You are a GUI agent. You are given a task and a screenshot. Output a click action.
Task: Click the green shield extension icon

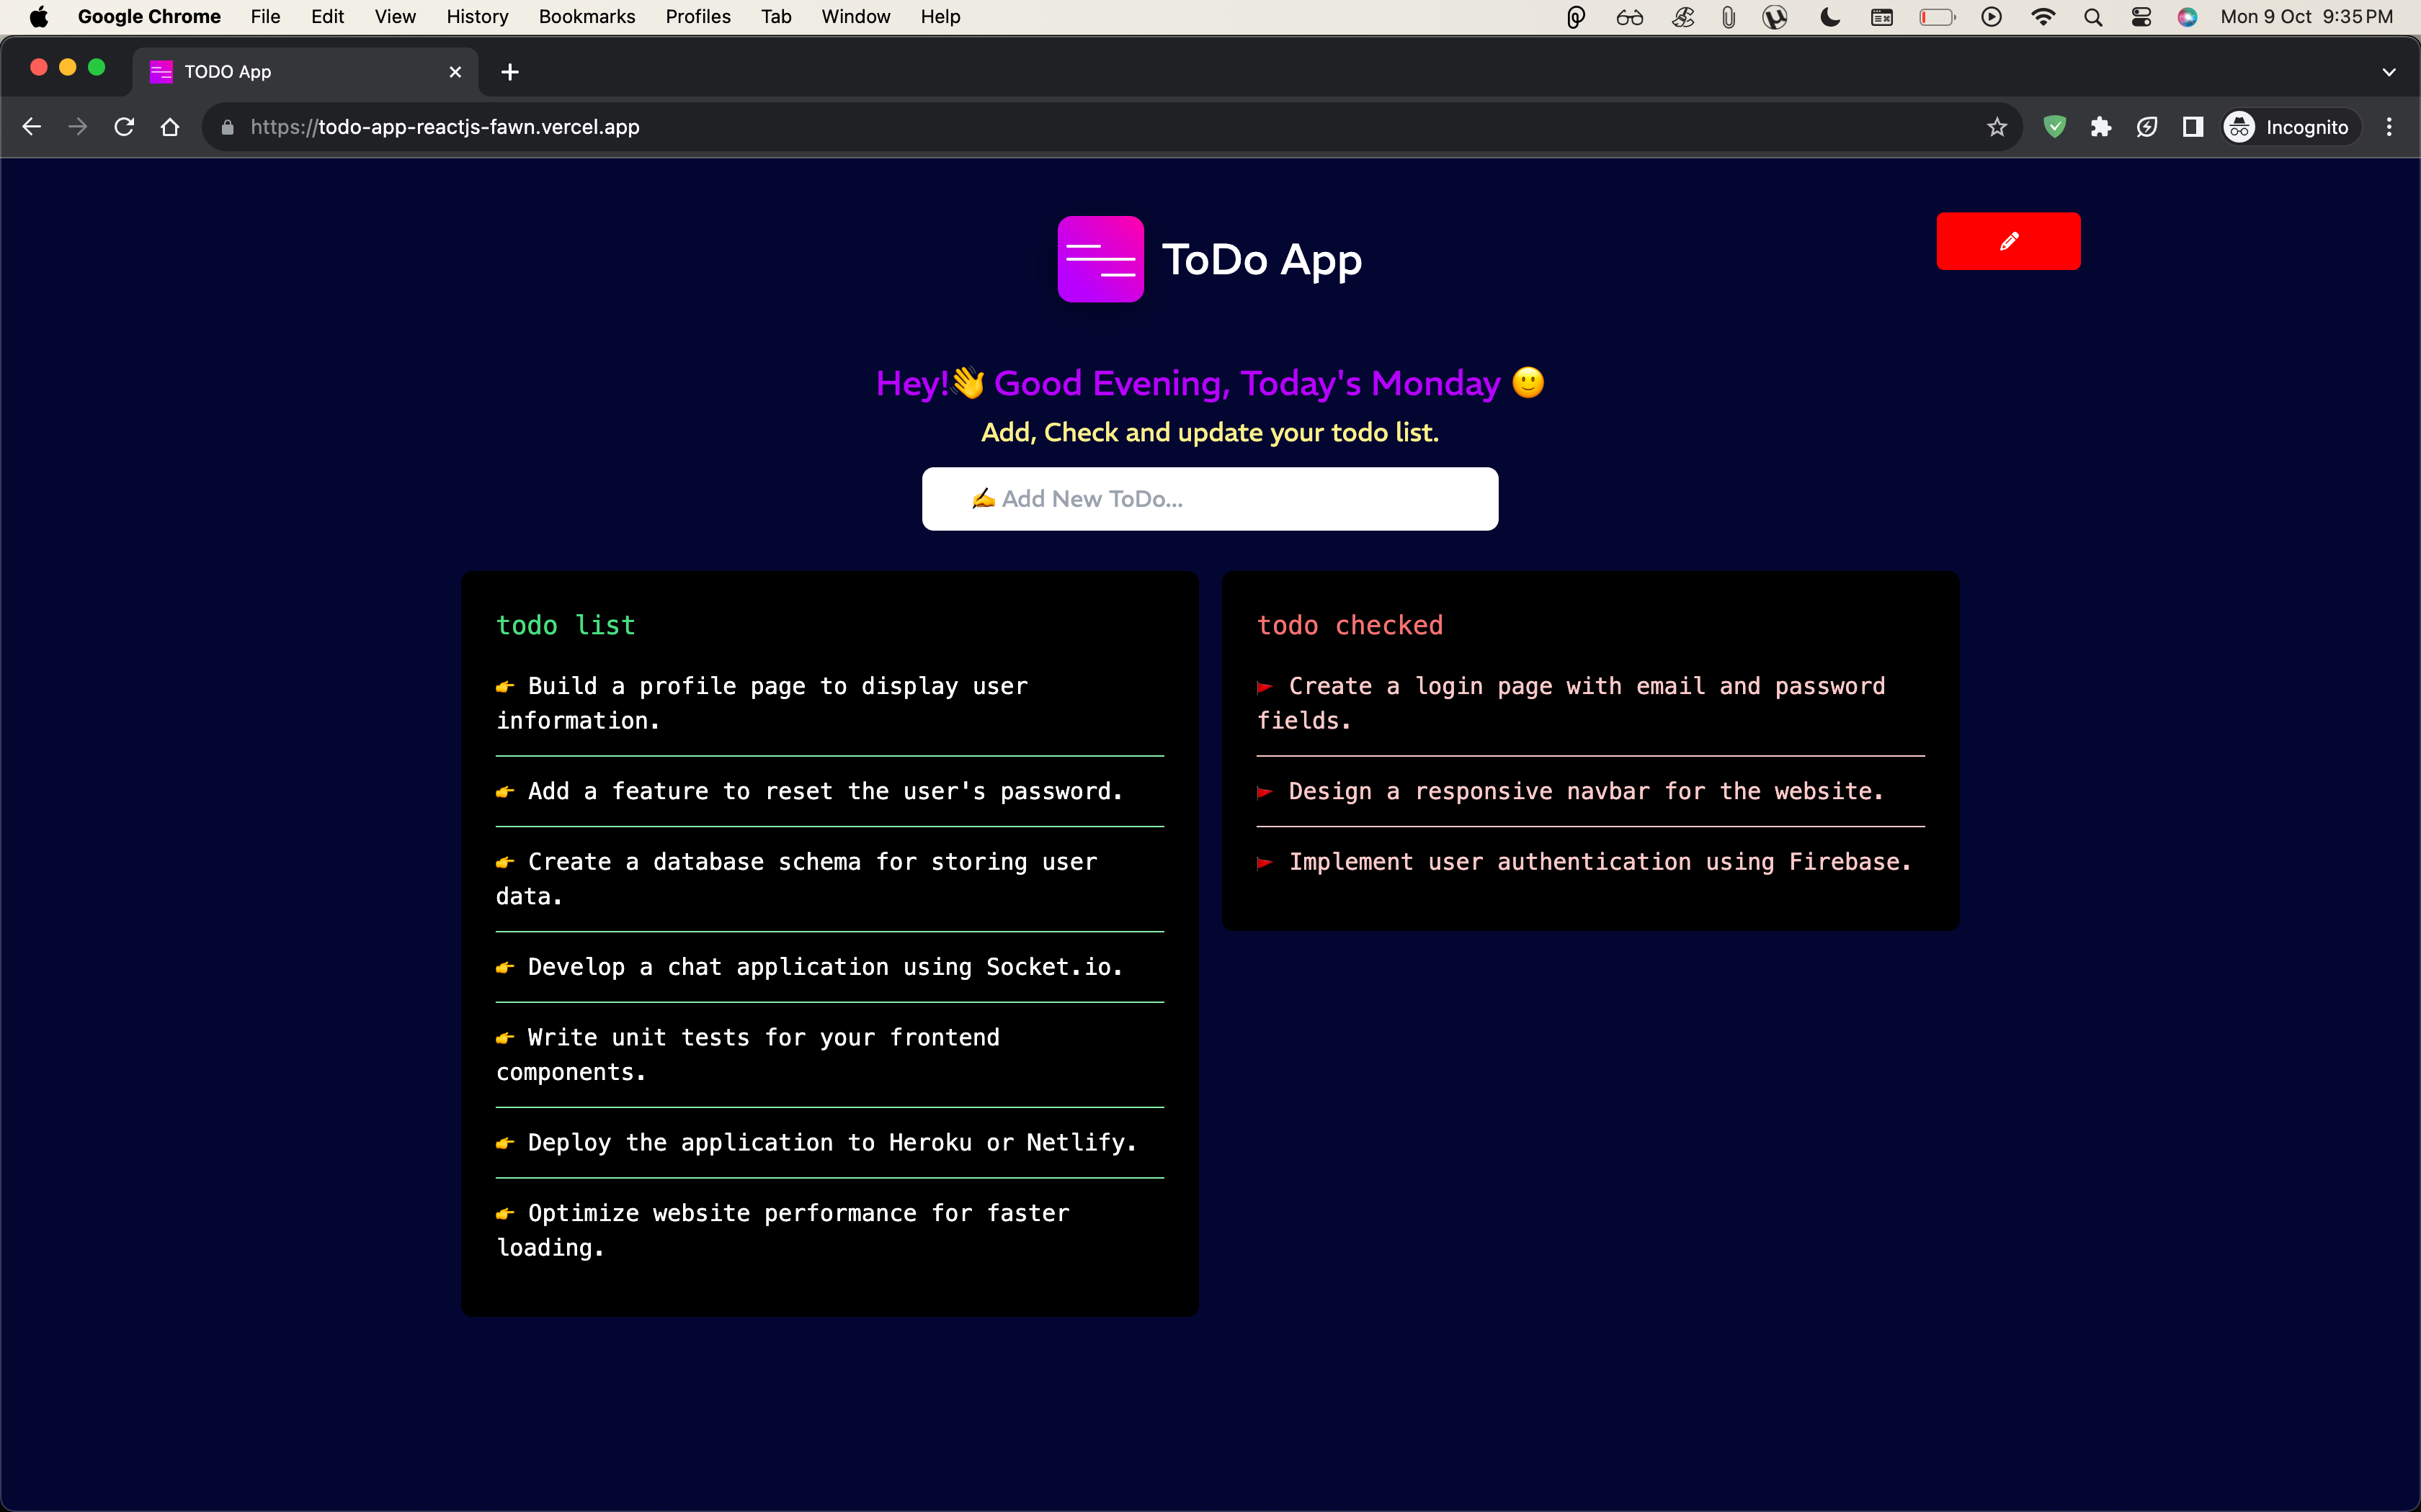click(2054, 127)
